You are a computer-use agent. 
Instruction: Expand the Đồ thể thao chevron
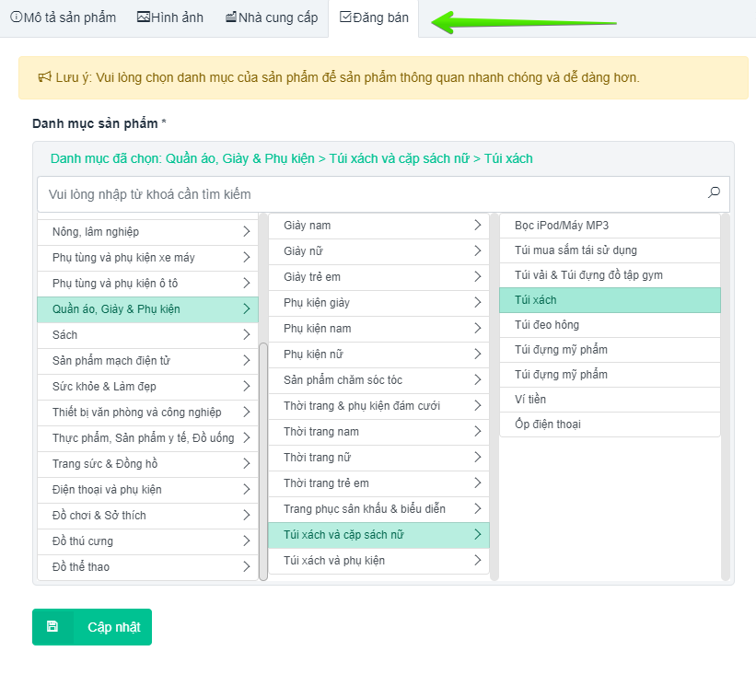coord(246,567)
